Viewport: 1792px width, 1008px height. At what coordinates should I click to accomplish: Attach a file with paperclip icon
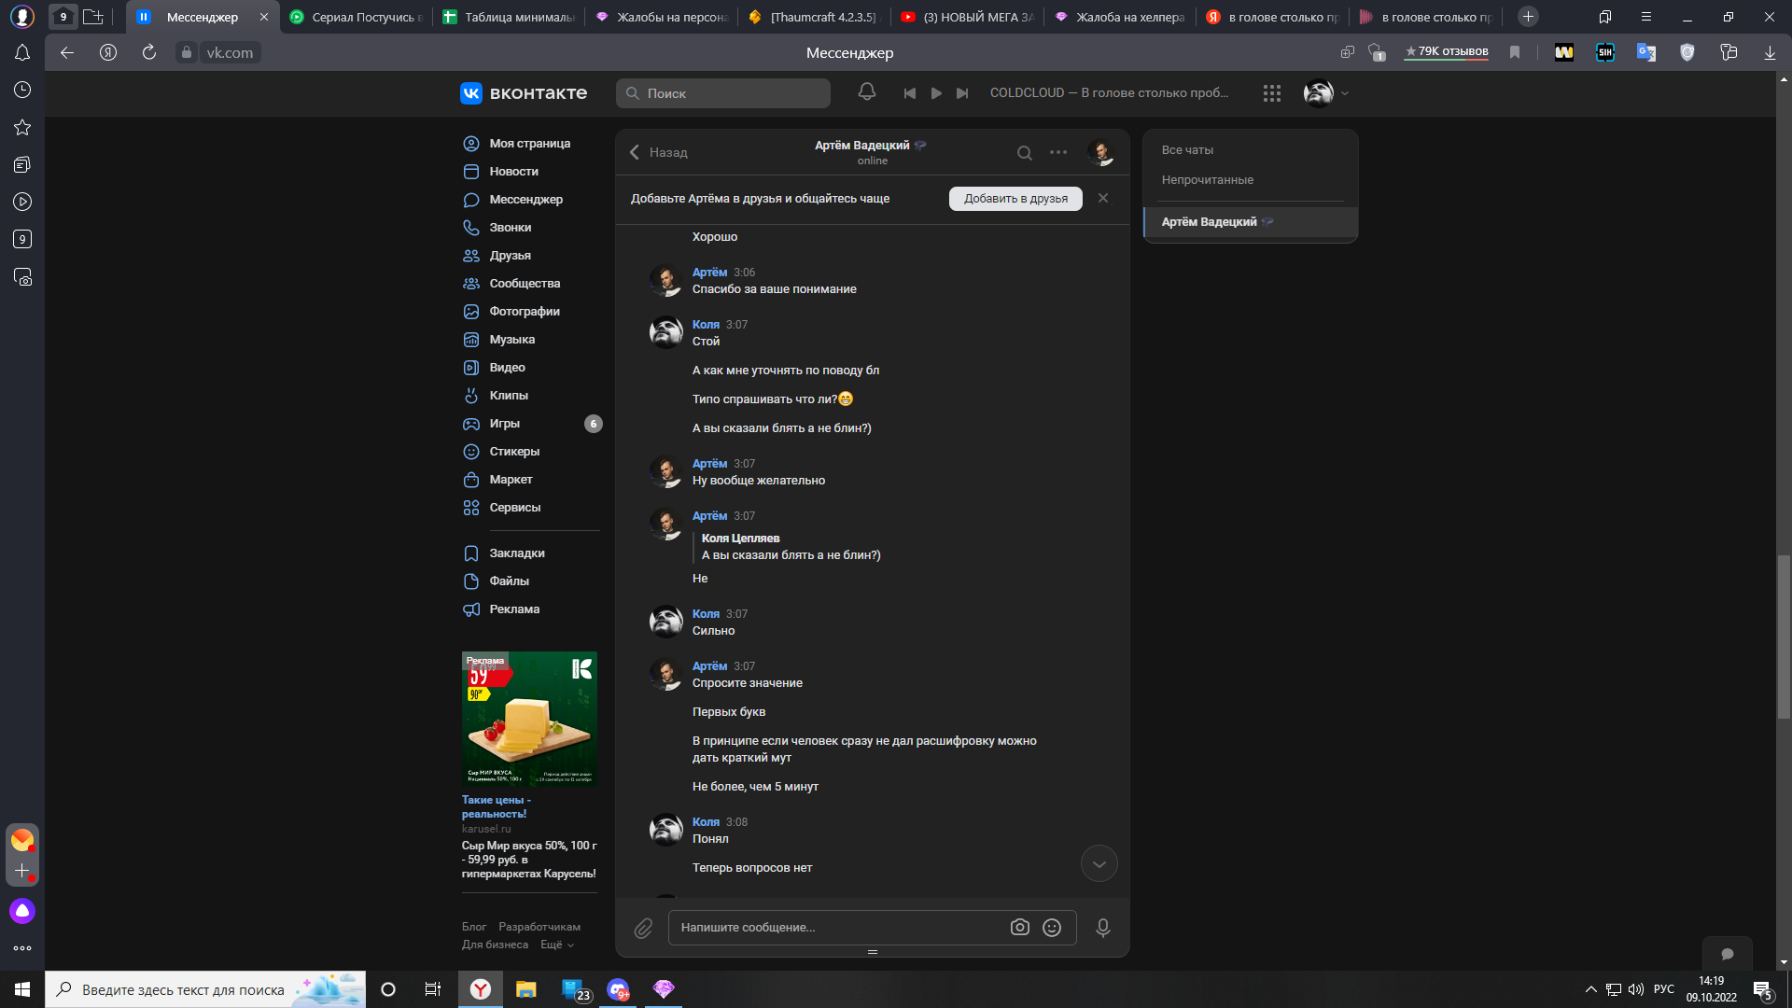643,928
